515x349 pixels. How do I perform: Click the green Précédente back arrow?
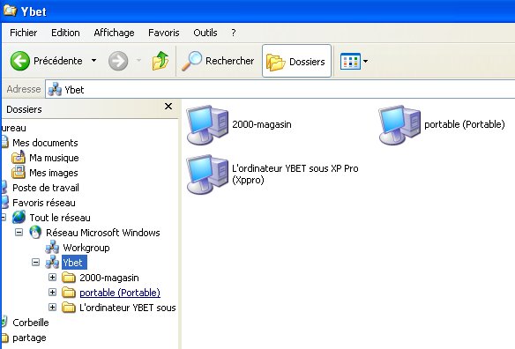coord(20,61)
